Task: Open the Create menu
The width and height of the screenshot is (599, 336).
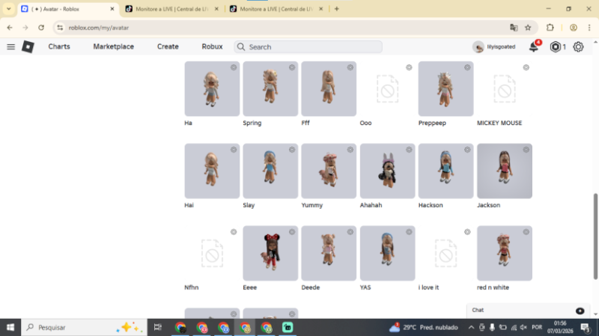Action: point(168,46)
